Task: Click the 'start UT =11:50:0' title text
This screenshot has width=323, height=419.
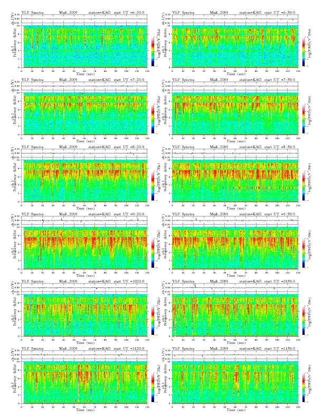Action: point(280,349)
